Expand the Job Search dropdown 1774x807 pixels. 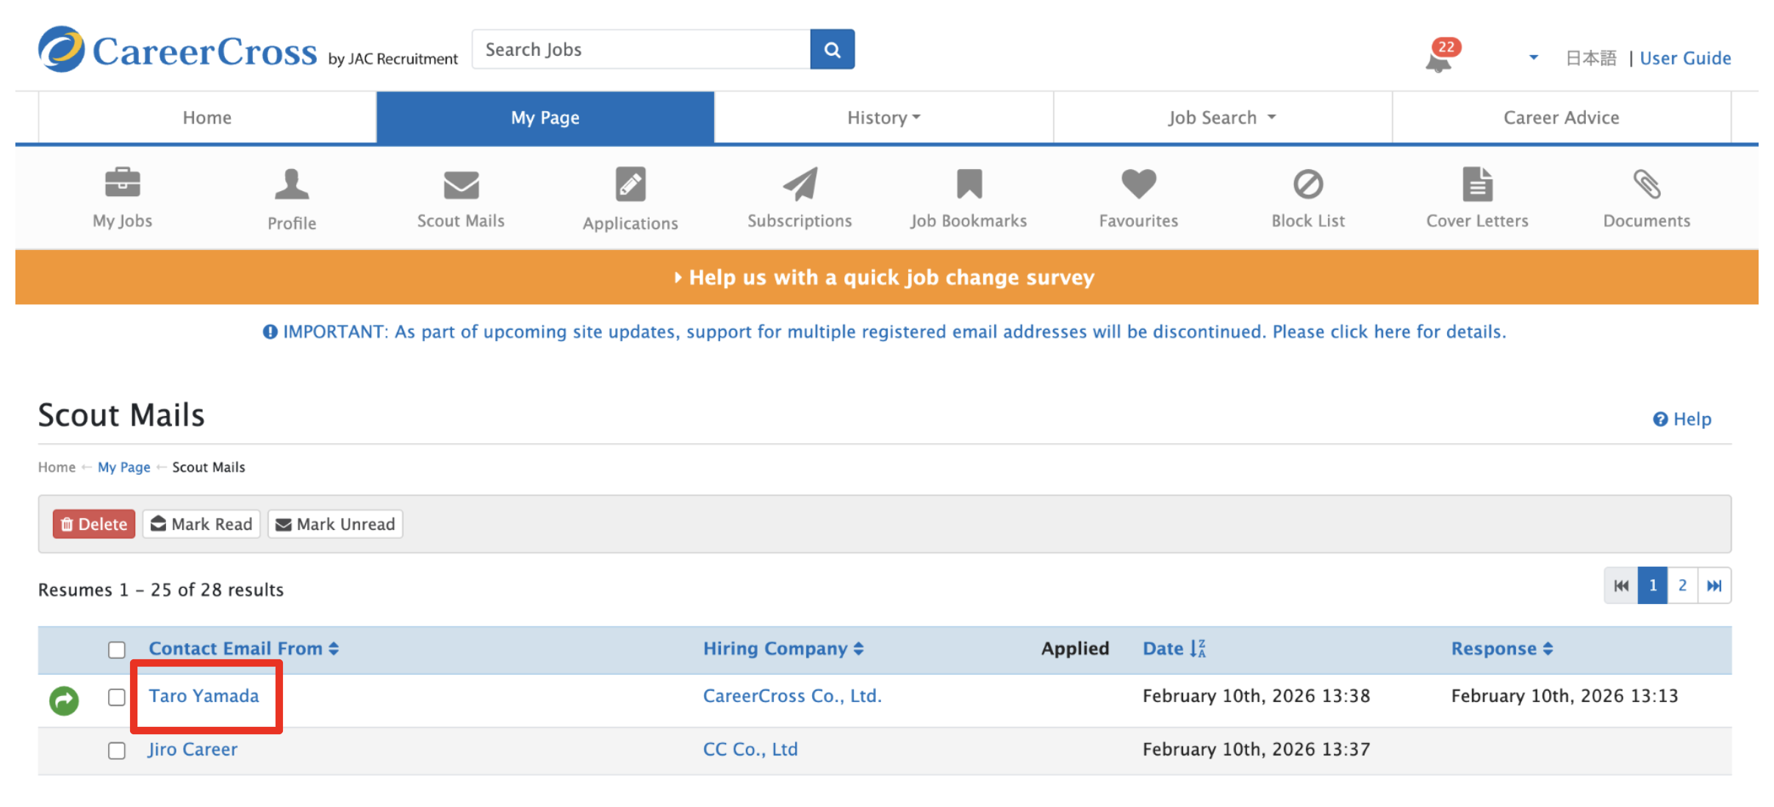[x=1221, y=118]
